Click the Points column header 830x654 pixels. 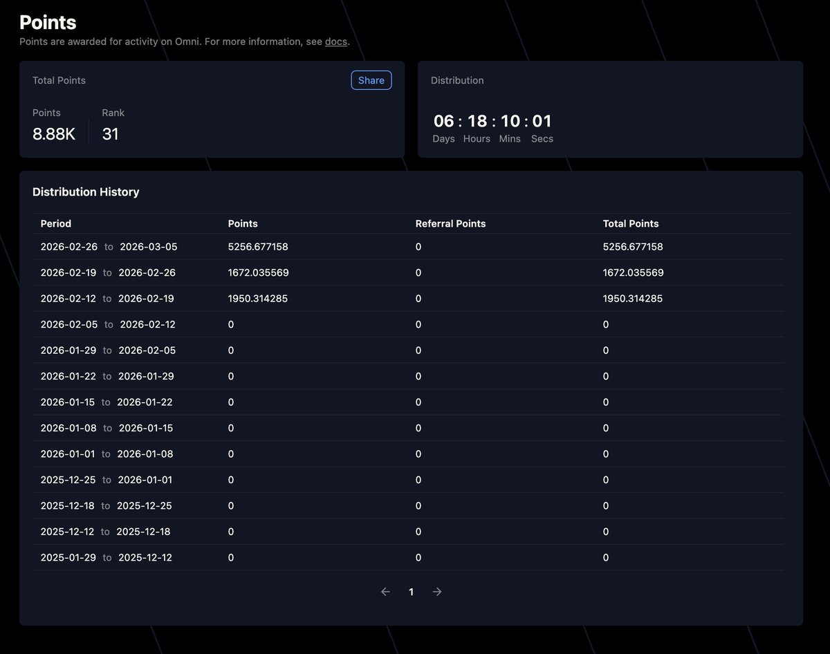(242, 223)
